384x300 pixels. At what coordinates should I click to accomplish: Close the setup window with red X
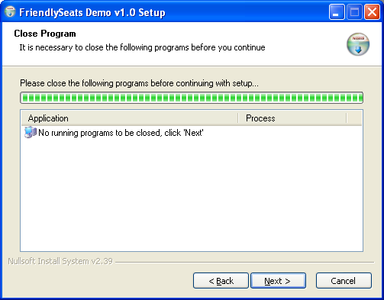[372, 12]
